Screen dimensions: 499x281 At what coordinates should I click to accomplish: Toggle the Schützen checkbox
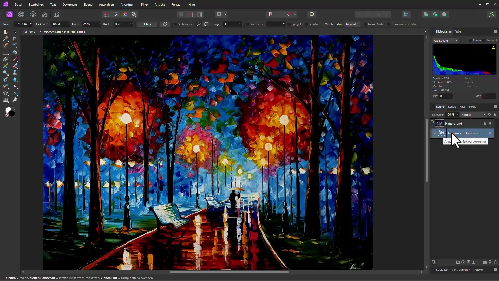point(306,24)
